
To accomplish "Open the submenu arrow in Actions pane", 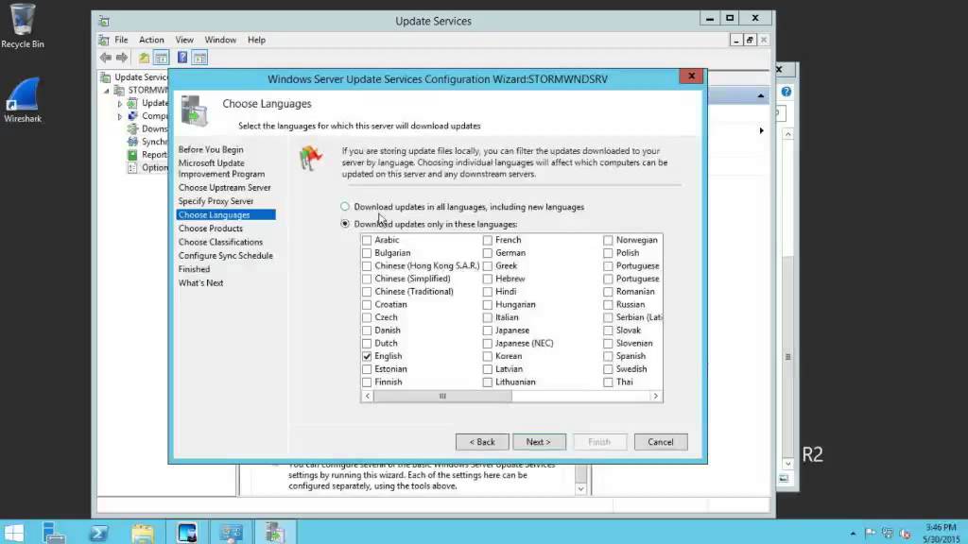I will [761, 130].
